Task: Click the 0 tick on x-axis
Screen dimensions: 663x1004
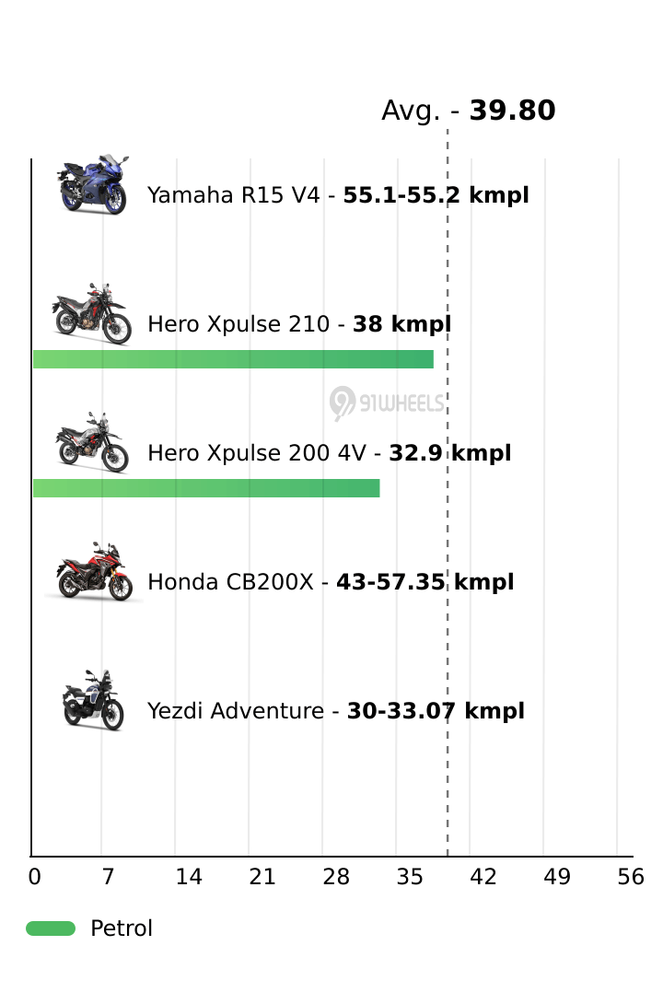Action: 34,877
